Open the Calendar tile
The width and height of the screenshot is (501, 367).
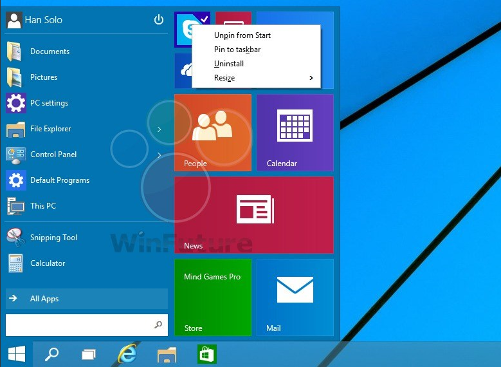pyautogui.click(x=295, y=132)
